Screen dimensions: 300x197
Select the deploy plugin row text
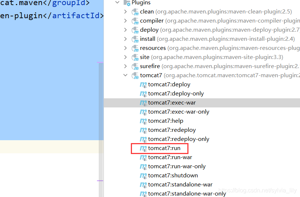pos(220,30)
